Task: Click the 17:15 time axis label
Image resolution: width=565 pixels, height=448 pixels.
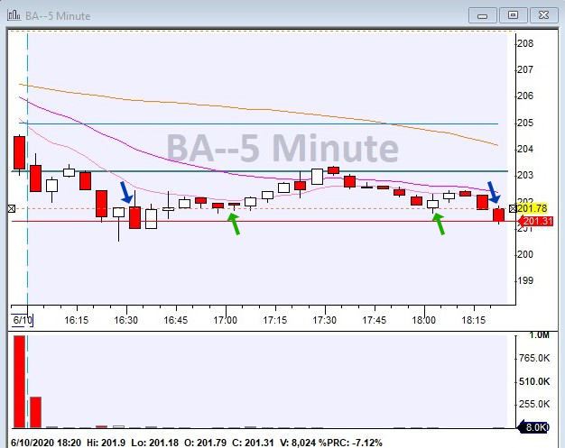Action: (275, 320)
